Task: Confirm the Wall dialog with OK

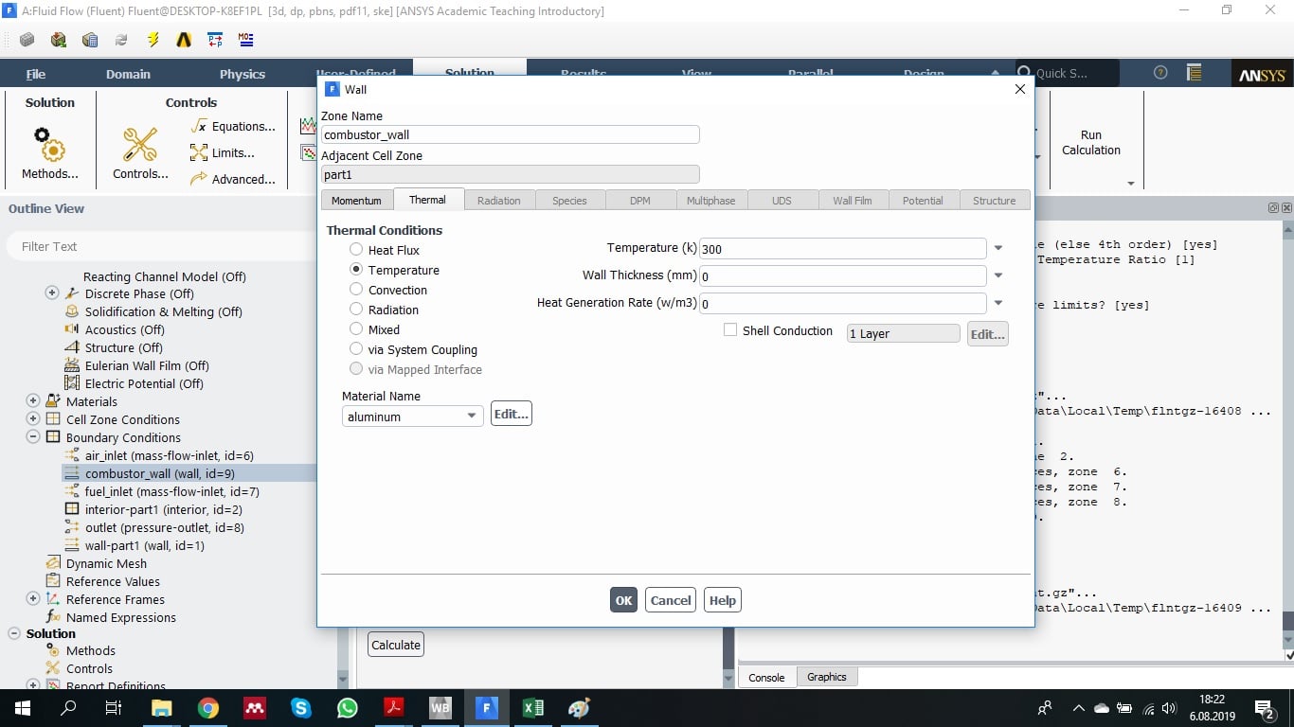Action: click(x=623, y=600)
